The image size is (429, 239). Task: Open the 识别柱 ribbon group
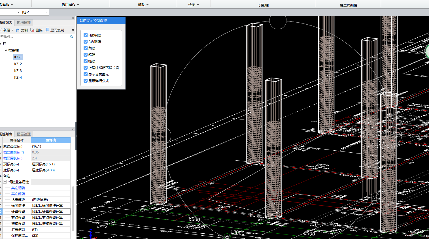pyautogui.click(x=263, y=5)
